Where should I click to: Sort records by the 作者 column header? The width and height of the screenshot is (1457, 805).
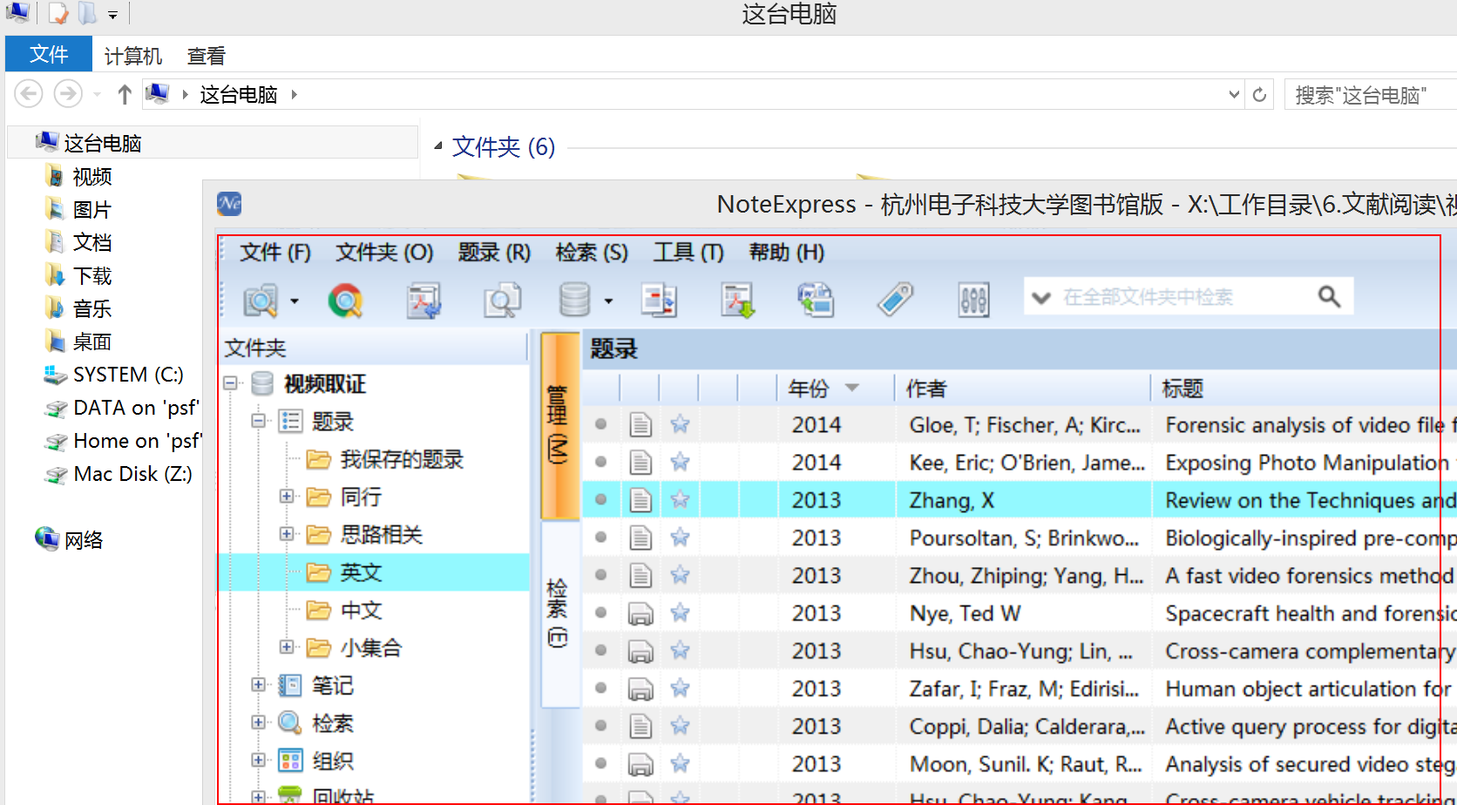[1020, 389]
